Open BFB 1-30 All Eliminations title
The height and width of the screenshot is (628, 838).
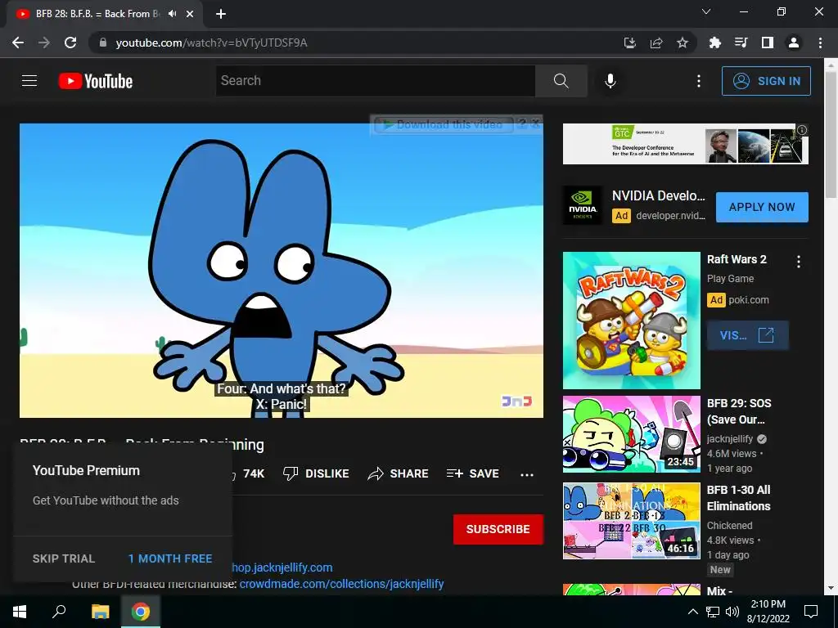click(739, 498)
